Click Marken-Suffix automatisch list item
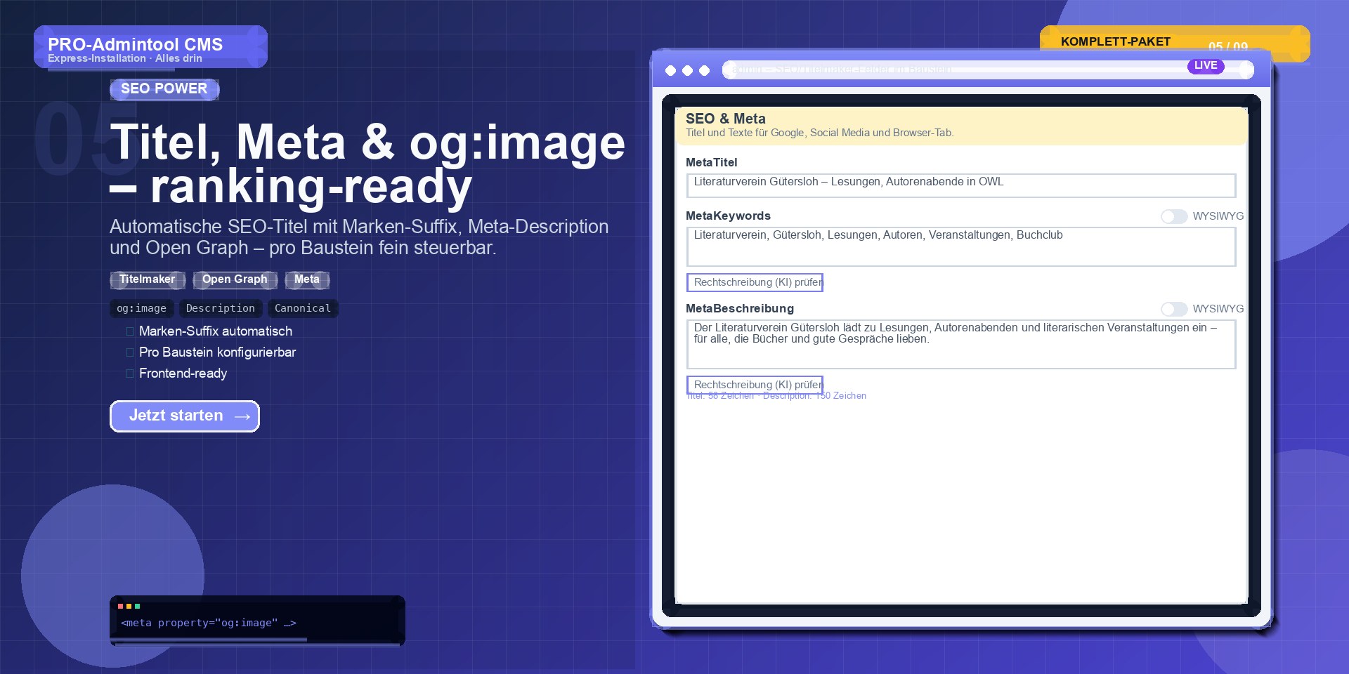This screenshot has width=1349, height=674. click(x=216, y=331)
